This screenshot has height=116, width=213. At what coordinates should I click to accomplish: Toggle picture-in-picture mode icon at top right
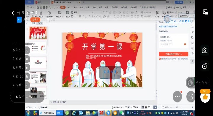(x=206, y=12)
